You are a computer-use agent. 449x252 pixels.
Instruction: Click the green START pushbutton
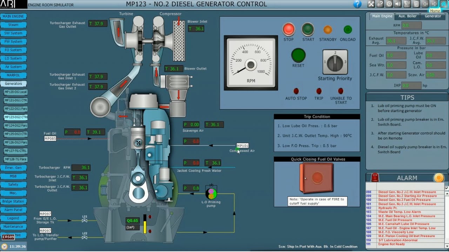pos(308,29)
